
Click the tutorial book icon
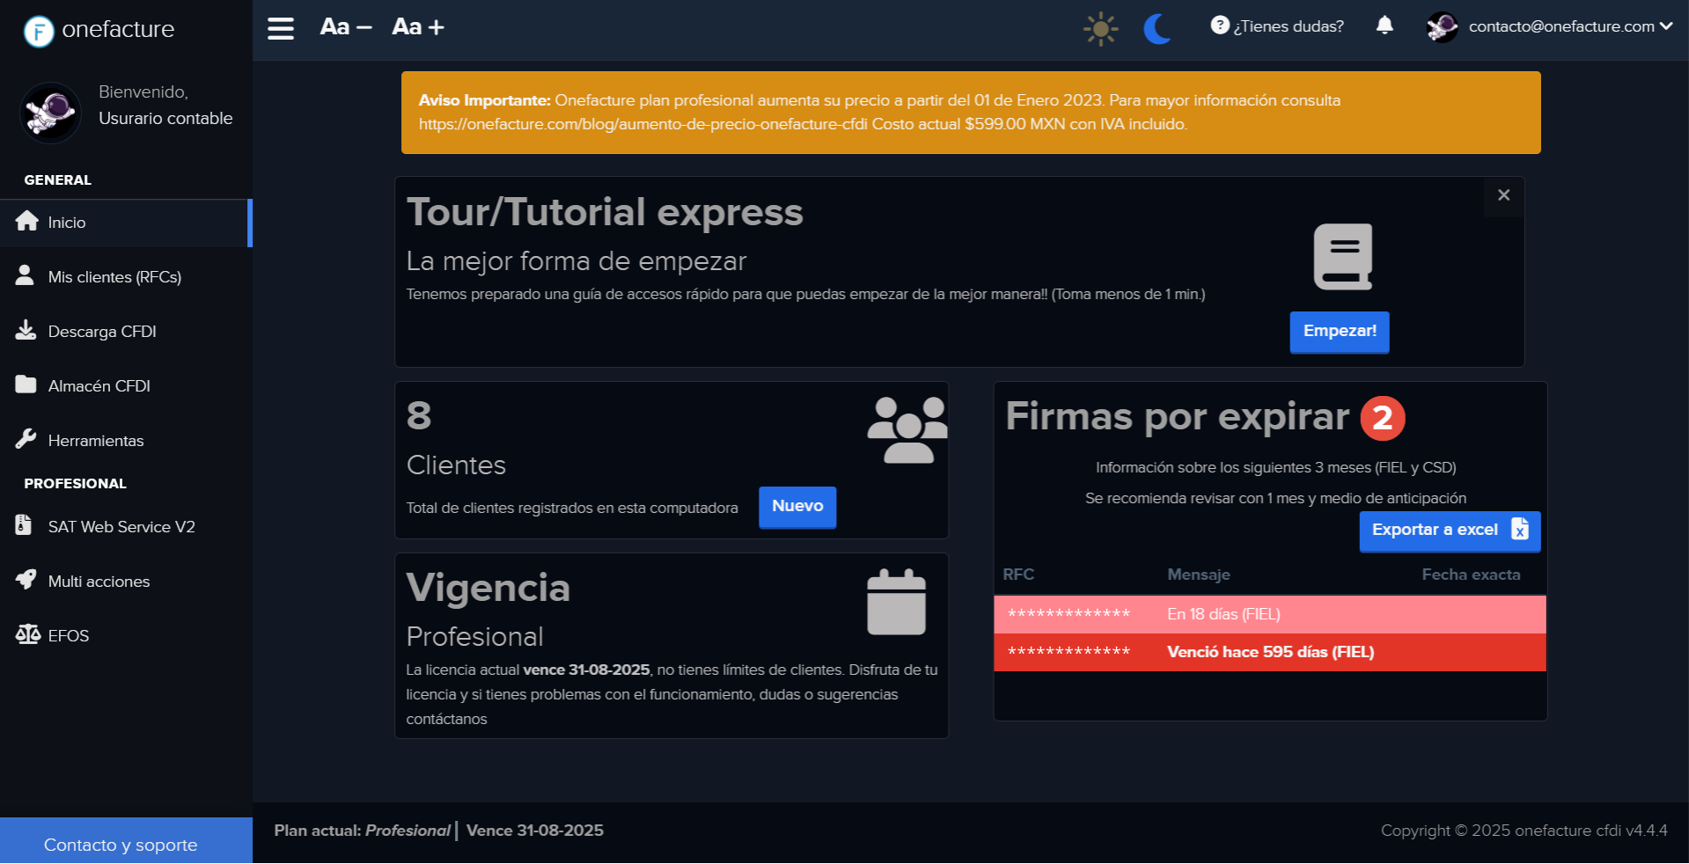tap(1343, 257)
